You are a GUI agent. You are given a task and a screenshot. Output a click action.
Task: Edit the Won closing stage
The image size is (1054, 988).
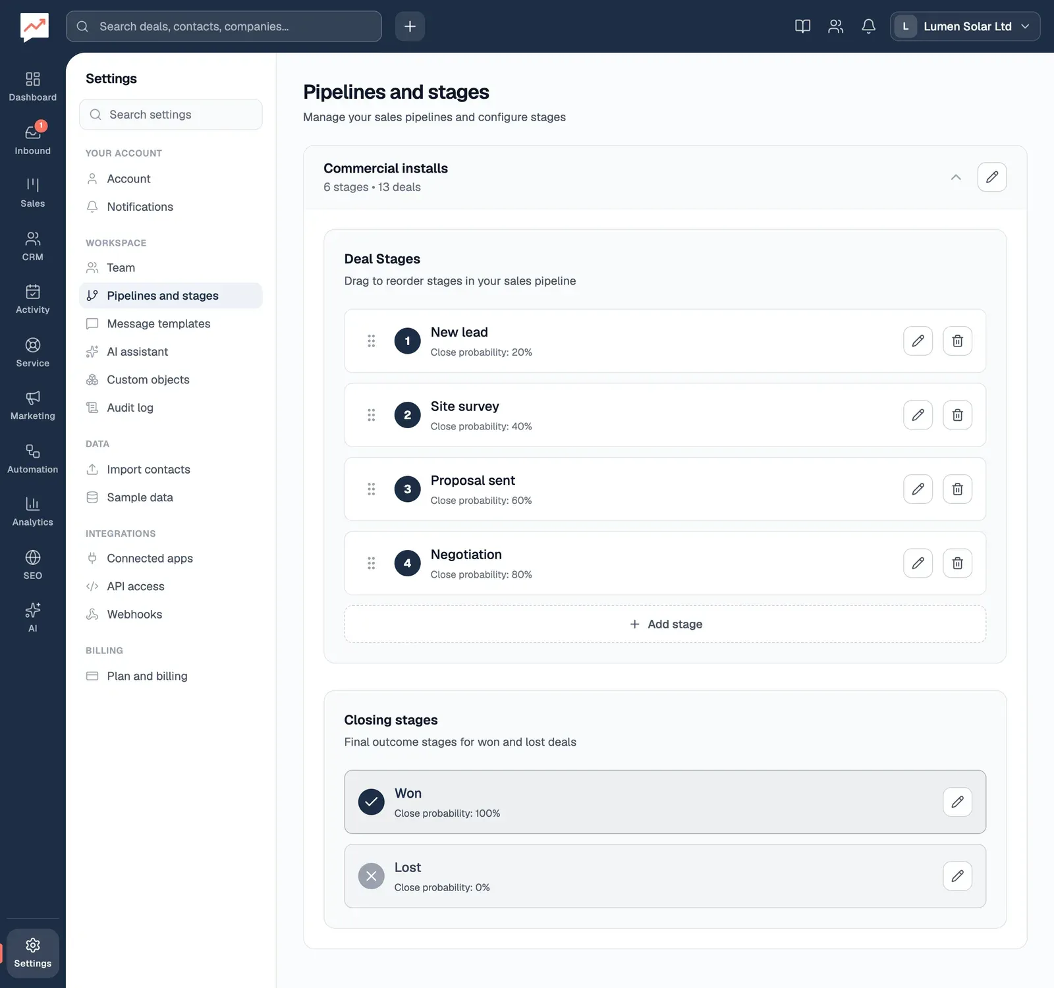957,802
